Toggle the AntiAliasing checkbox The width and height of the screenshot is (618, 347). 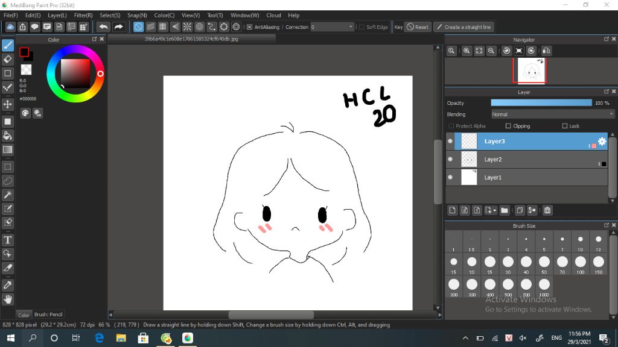tap(249, 27)
